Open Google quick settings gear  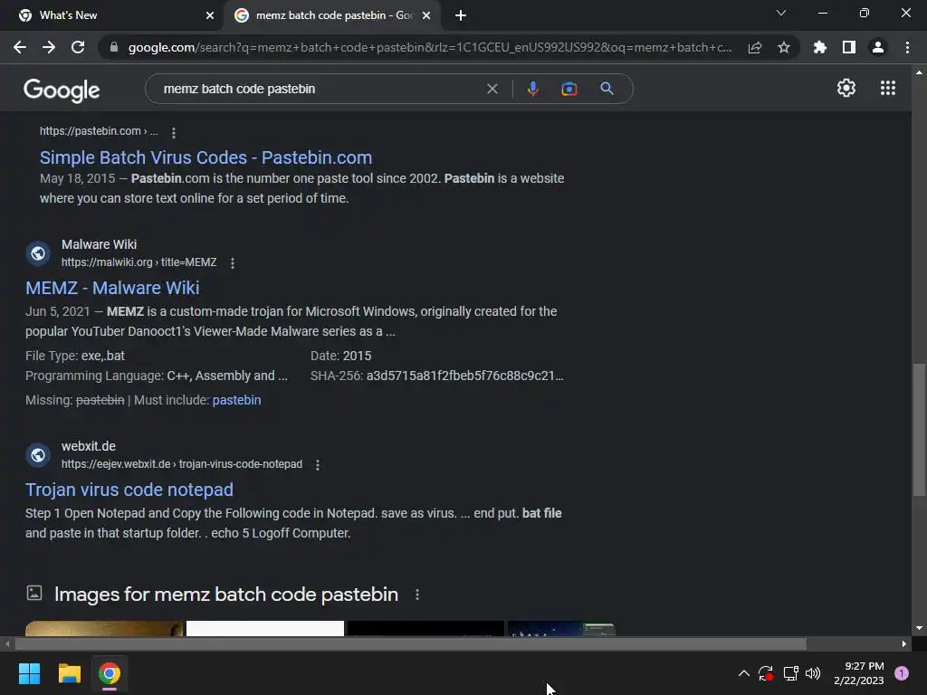point(846,88)
